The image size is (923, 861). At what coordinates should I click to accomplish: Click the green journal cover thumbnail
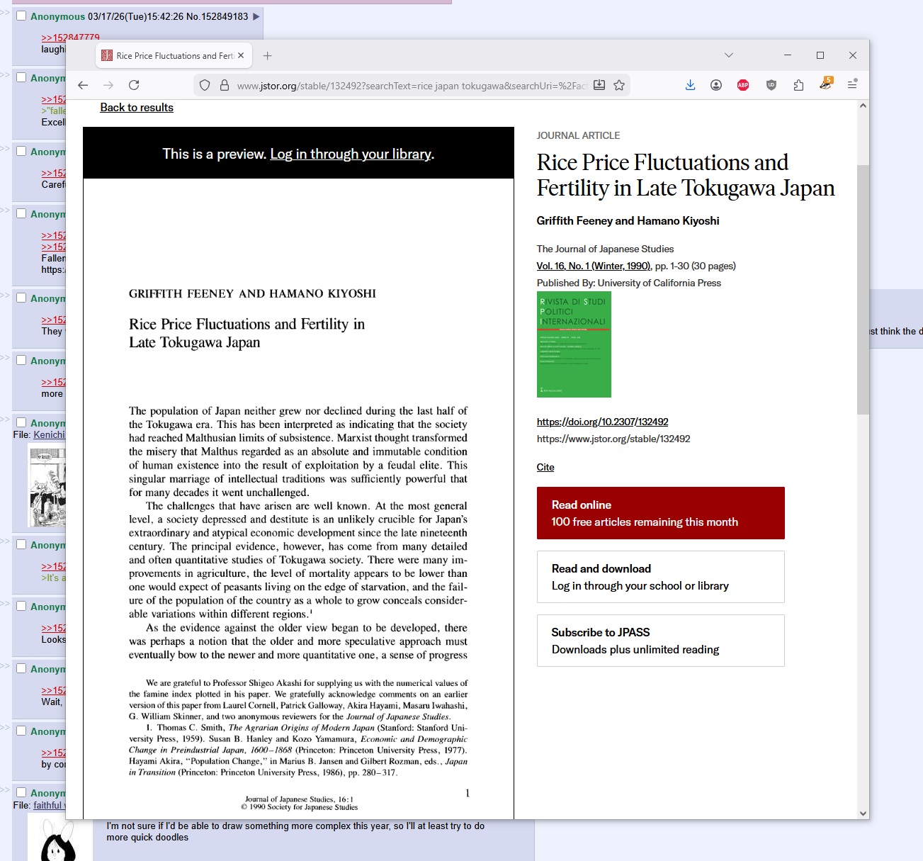tap(574, 344)
